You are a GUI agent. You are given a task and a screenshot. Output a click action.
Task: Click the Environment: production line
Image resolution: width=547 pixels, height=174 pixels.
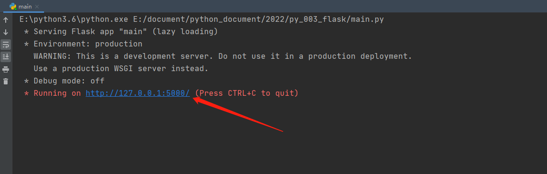[x=83, y=44]
